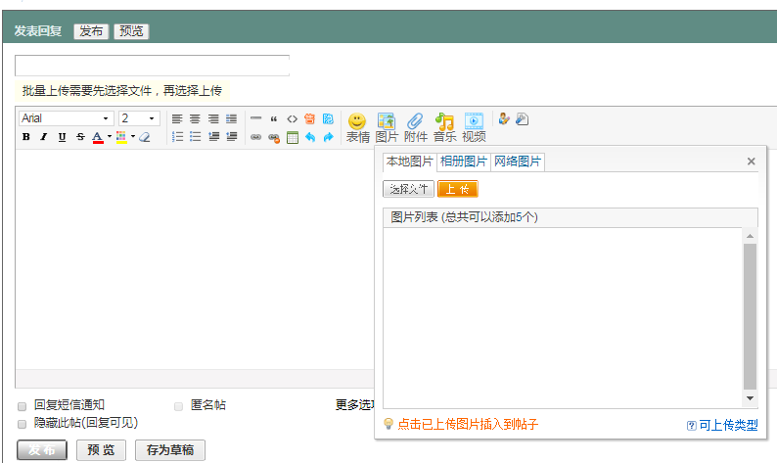
Task: Click the bottom 预览 preview button
Action: 101,450
